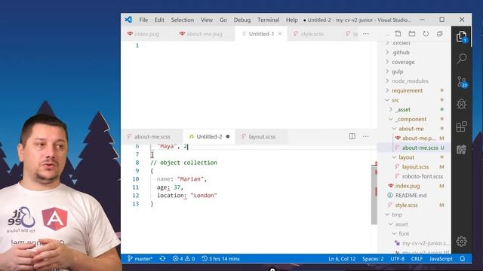Click the VS Code logo icon
Screen dimensions: 483x271
128,20
